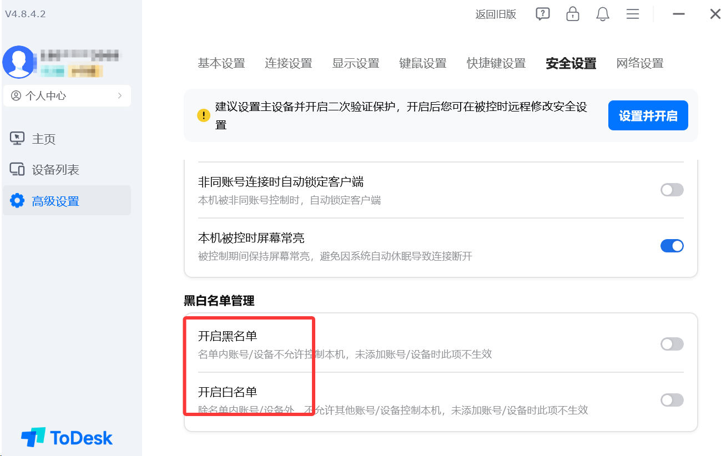Image resolution: width=721 pixels, height=456 pixels.
Task: Open the hamburger menu icon
Action: [632, 14]
